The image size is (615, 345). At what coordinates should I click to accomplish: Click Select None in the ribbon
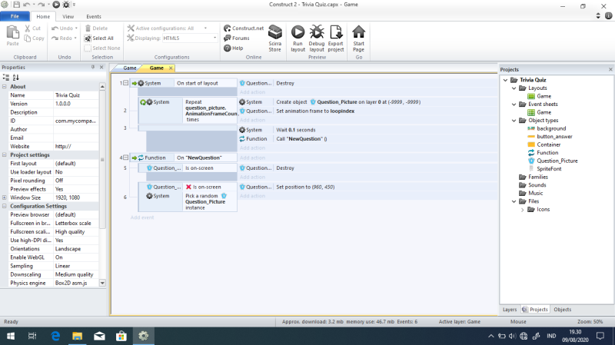(x=102, y=48)
